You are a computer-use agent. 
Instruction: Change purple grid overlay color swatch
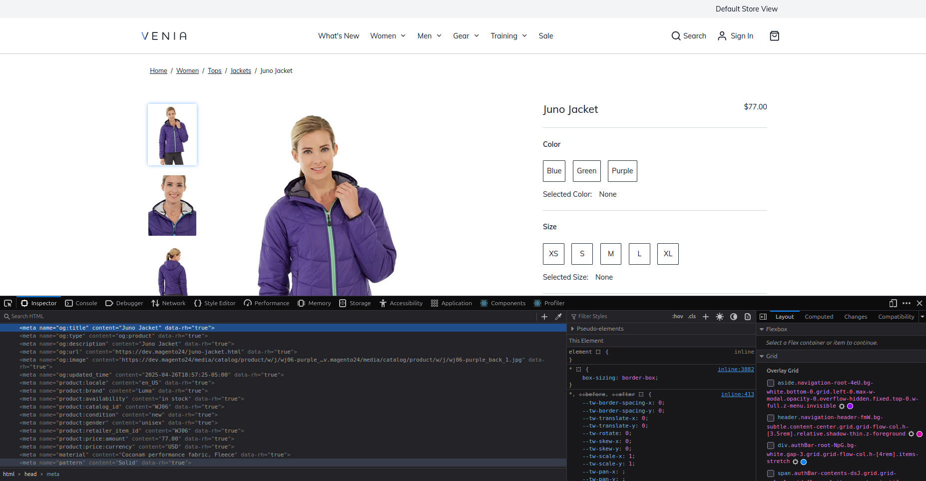[x=850, y=406]
